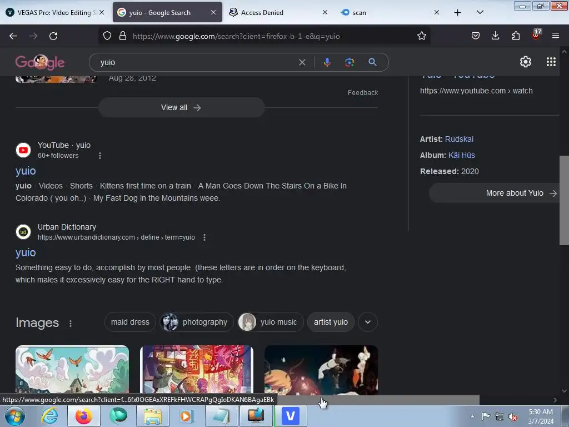569x427 pixels.
Task: Reload the current page
Action: 53,36
